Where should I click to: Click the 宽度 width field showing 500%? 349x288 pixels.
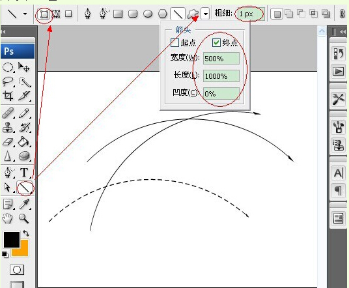pyautogui.click(x=221, y=59)
